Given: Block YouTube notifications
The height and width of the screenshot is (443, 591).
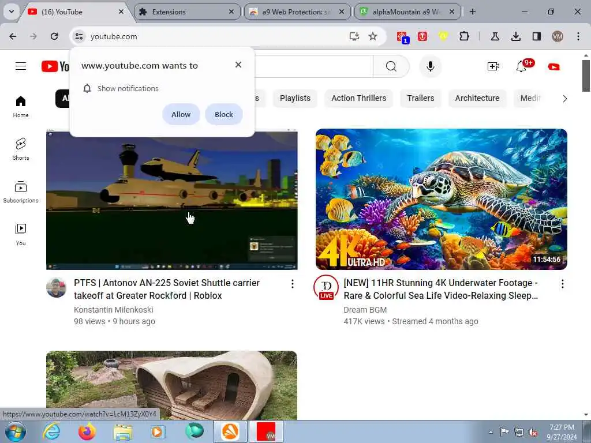Looking at the screenshot, I should [224, 114].
